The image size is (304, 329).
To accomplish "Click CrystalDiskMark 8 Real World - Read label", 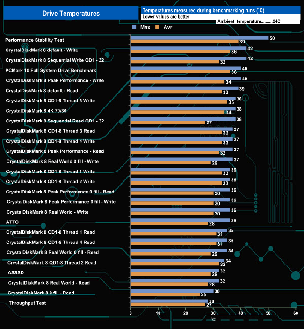I will 49,283.
